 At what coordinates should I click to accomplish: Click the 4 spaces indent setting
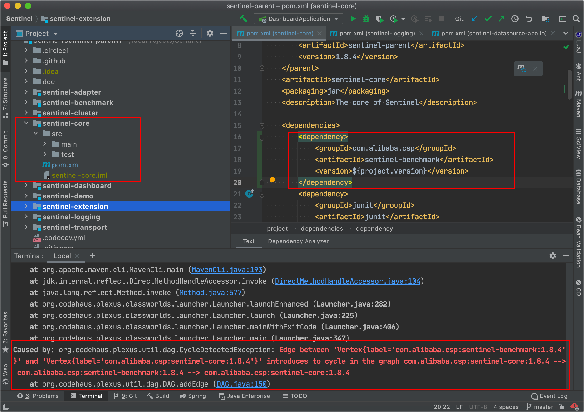[506, 407]
